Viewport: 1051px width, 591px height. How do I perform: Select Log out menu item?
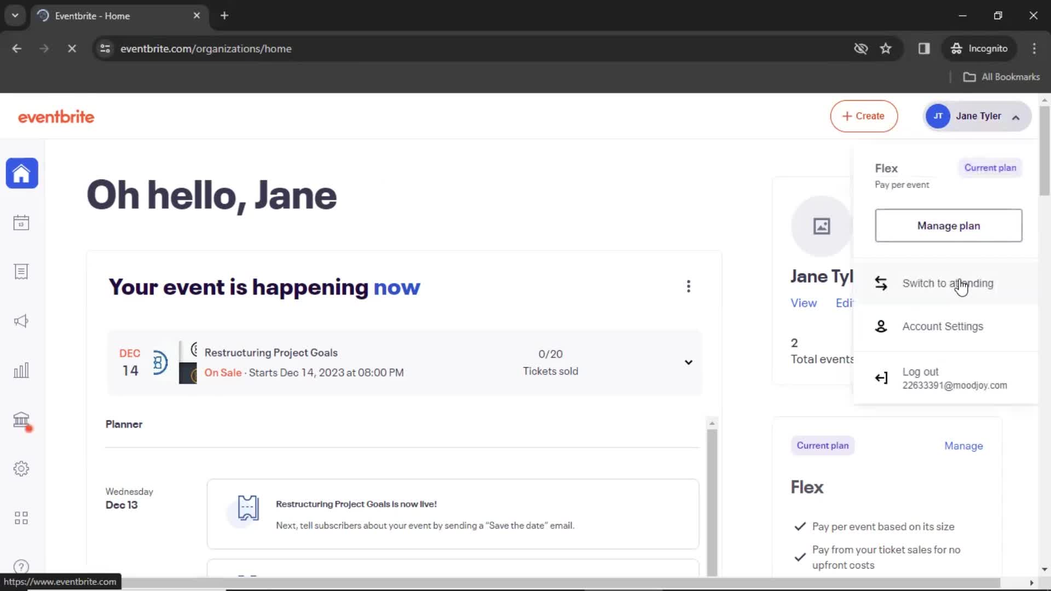coord(946,378)
